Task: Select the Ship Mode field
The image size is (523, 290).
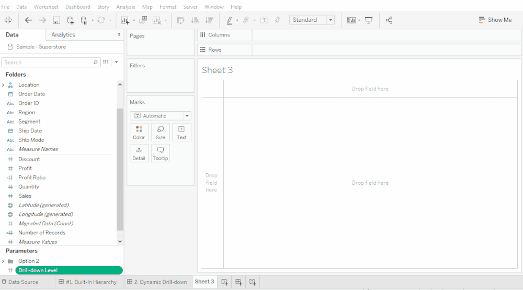Action: pos(31,140)
